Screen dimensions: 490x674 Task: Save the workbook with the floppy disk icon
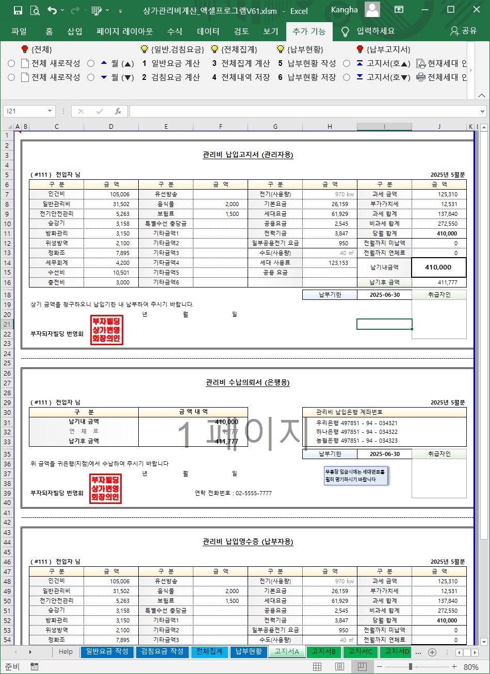tap(18, 10)
